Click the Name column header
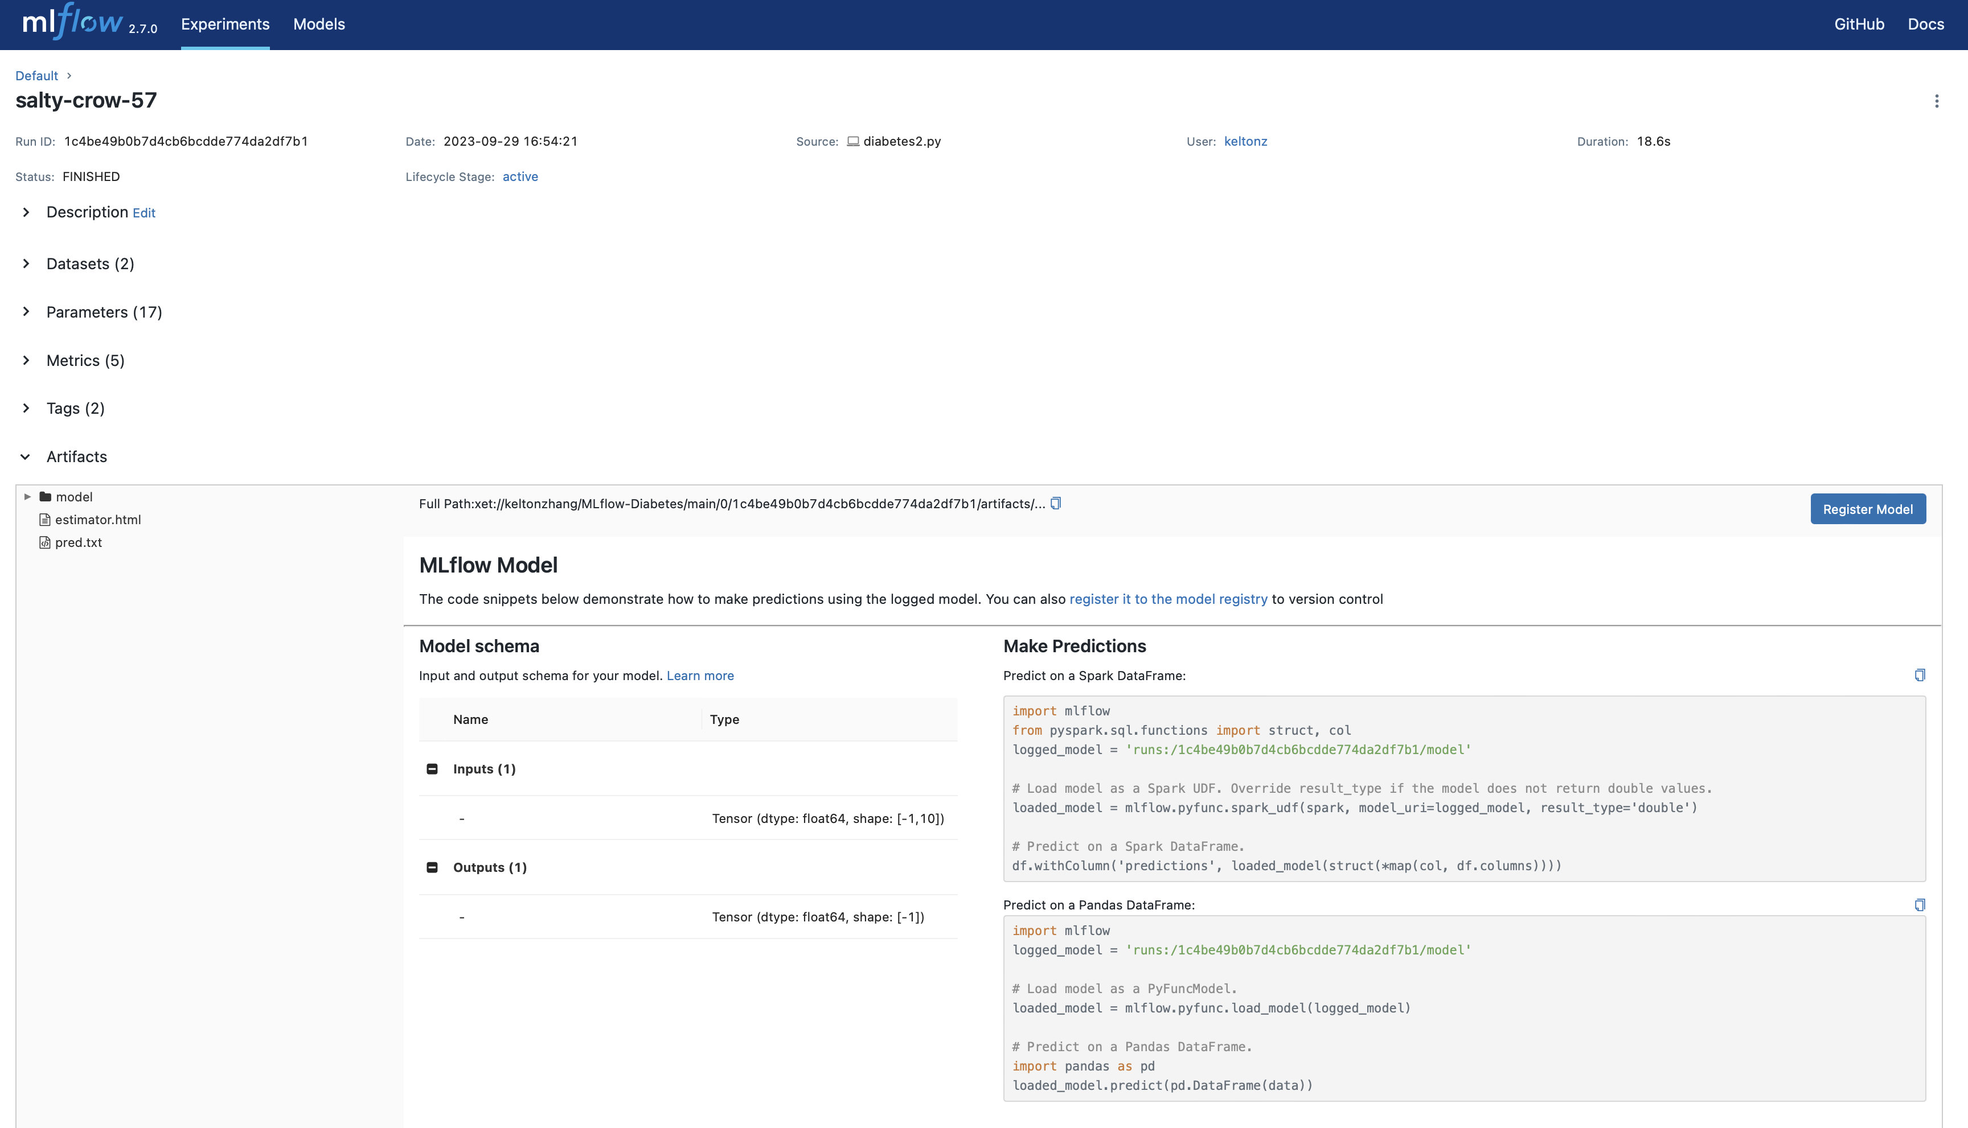The image size is (1968, 1128). tap(470, 720)
